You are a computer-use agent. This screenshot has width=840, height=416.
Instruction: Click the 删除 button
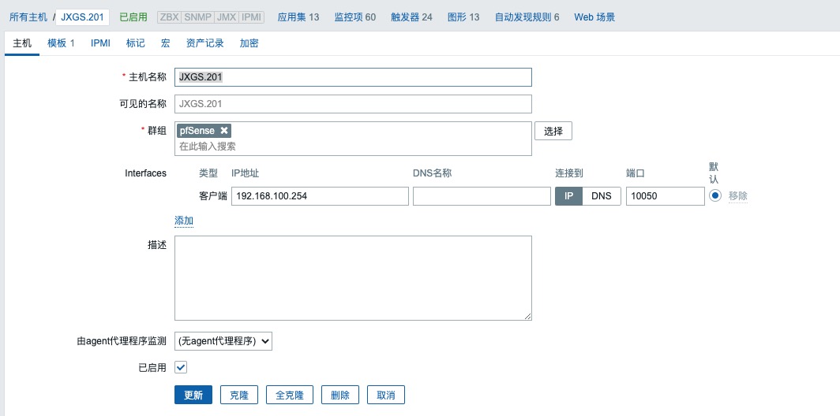(x=340, y=395)
